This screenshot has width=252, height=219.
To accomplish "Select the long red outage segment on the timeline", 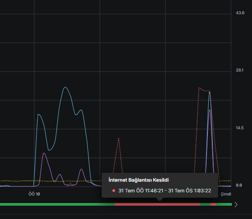I will click(x=157, y=204).
